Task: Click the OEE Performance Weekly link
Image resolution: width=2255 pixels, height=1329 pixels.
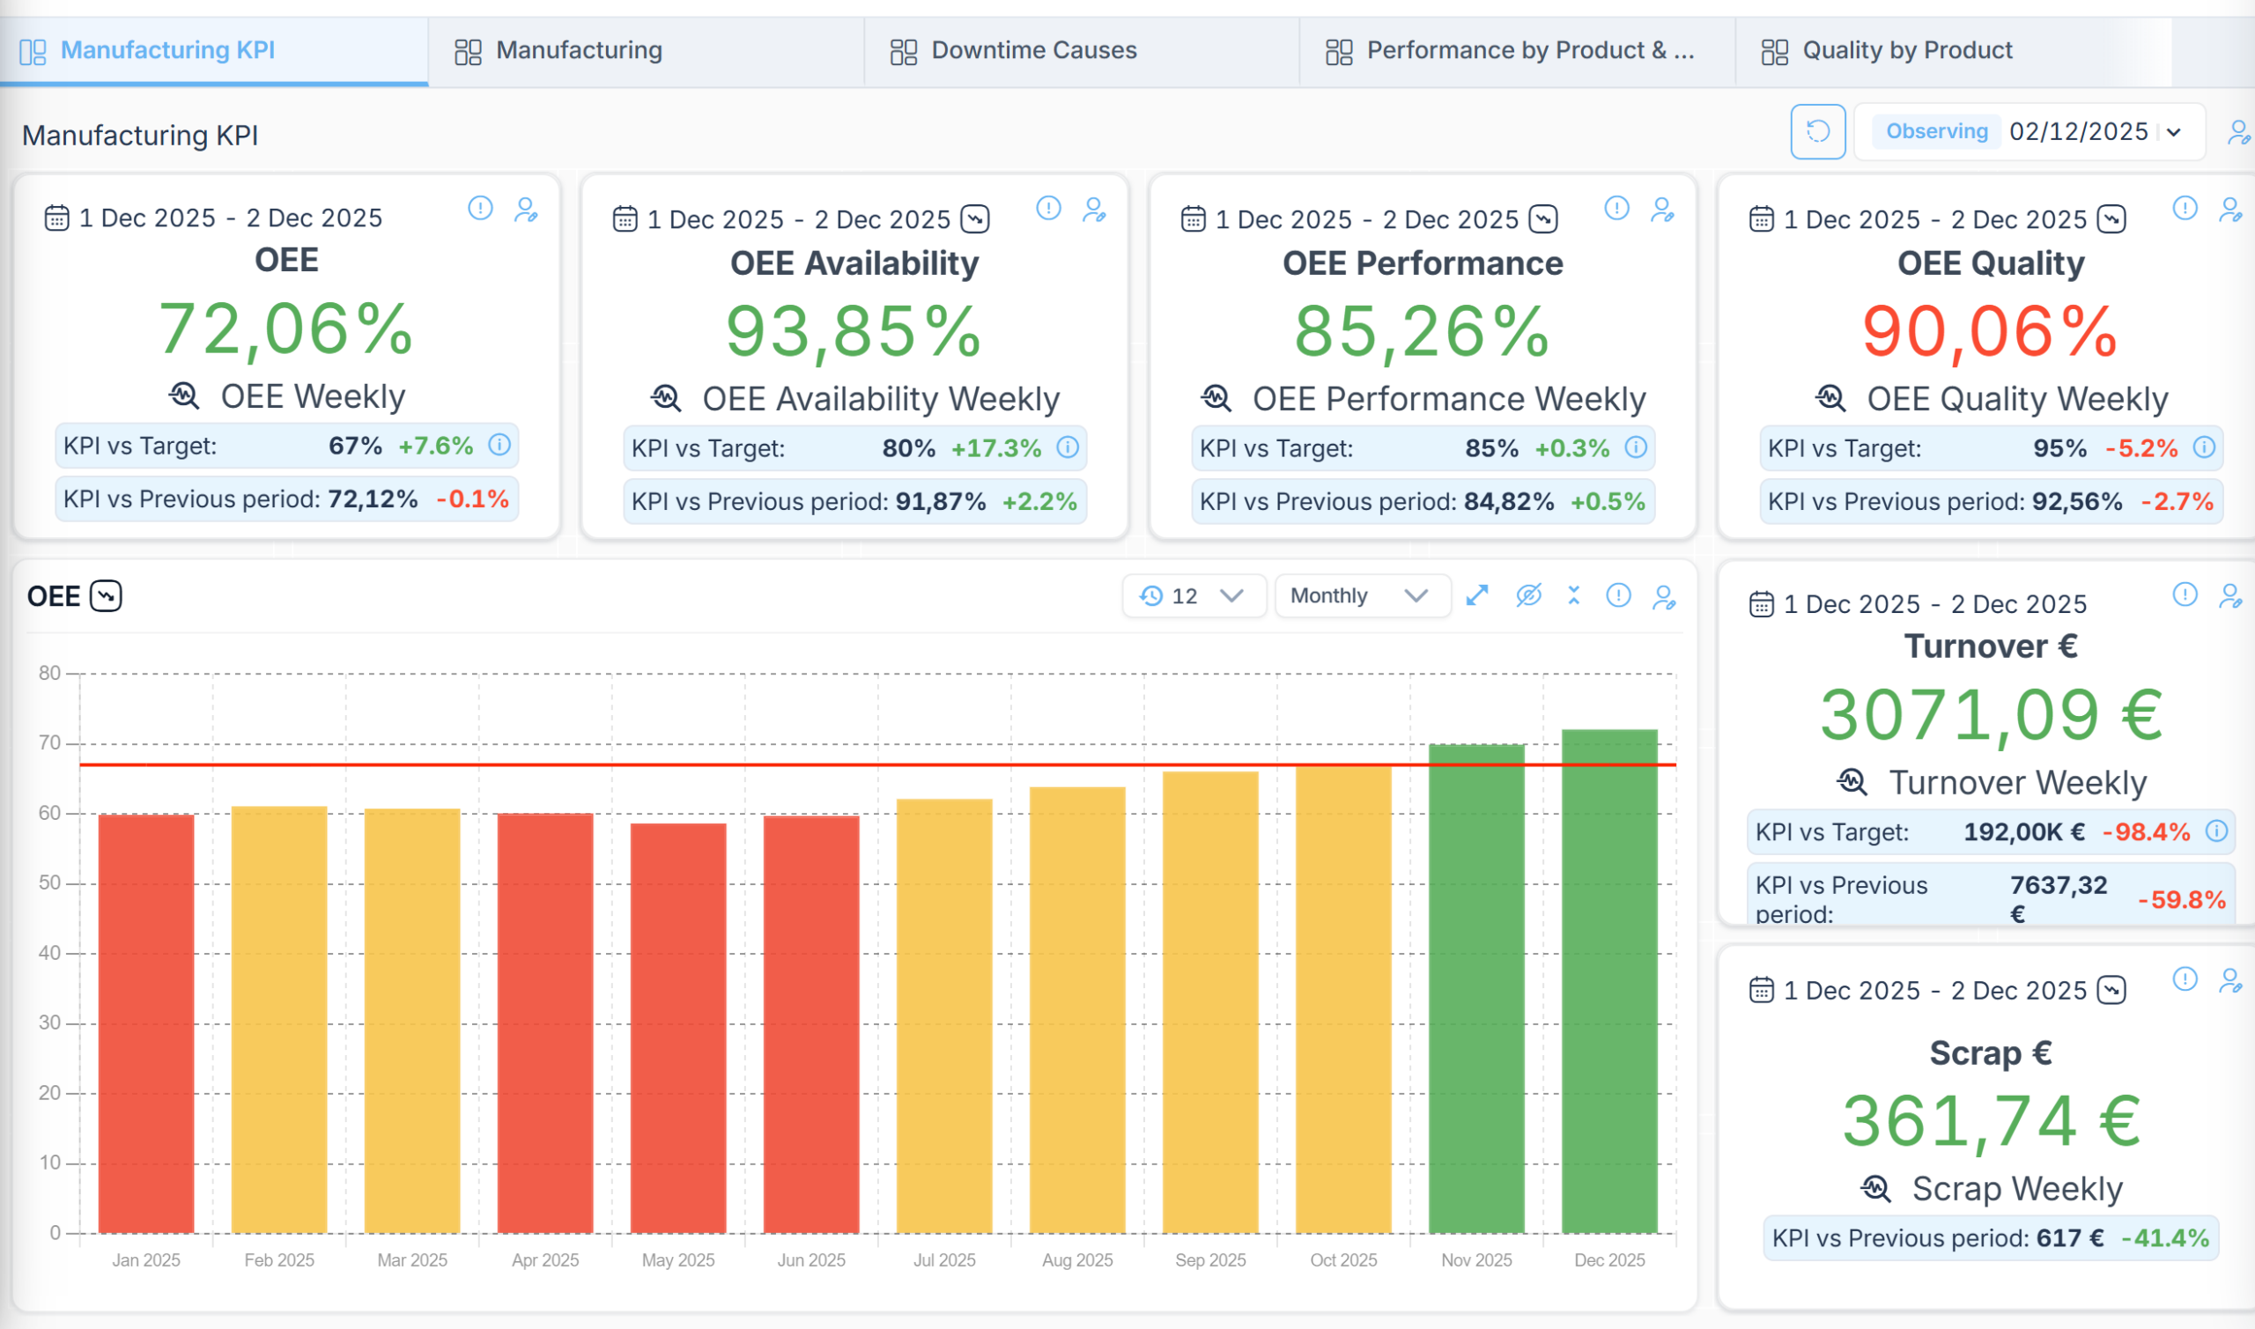Action: point(1448,398)
